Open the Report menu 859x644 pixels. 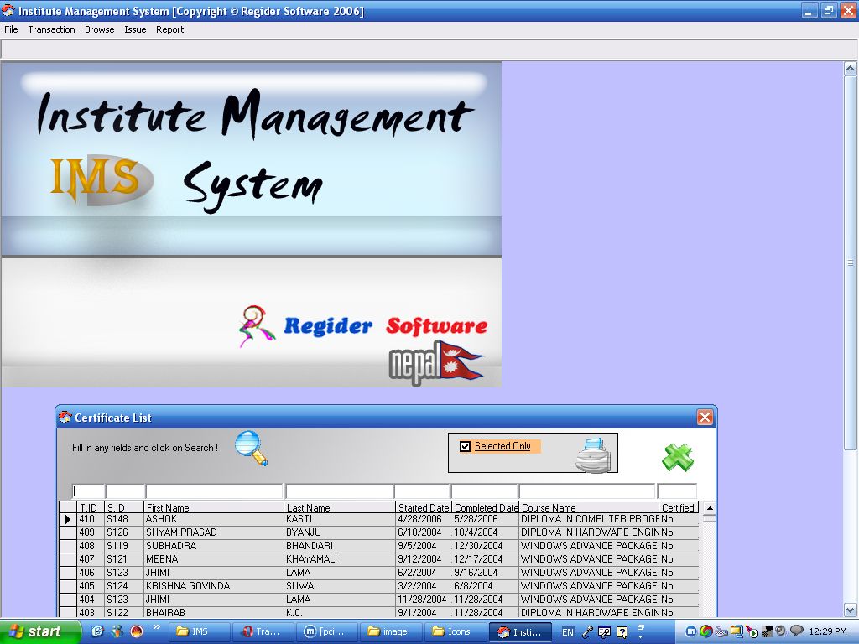click(169, 29)
